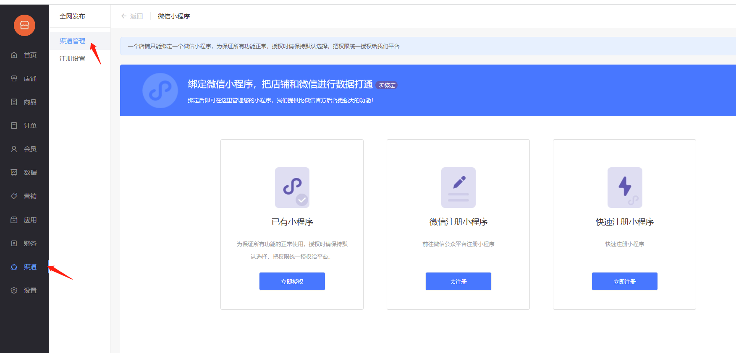This screenshot has width=736, height=353.
Task: Click the 前往微信公众平台注册小程序 description
Action: [x=458, y=244]
